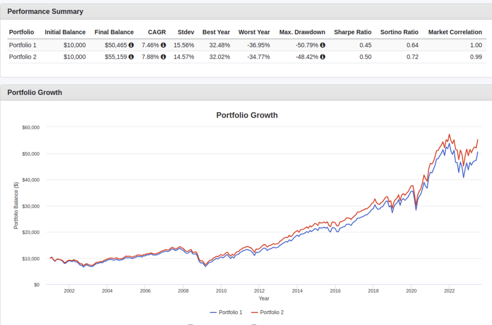Click the Worst Year column header
This screenshot has height=325, width=492.
254,32
